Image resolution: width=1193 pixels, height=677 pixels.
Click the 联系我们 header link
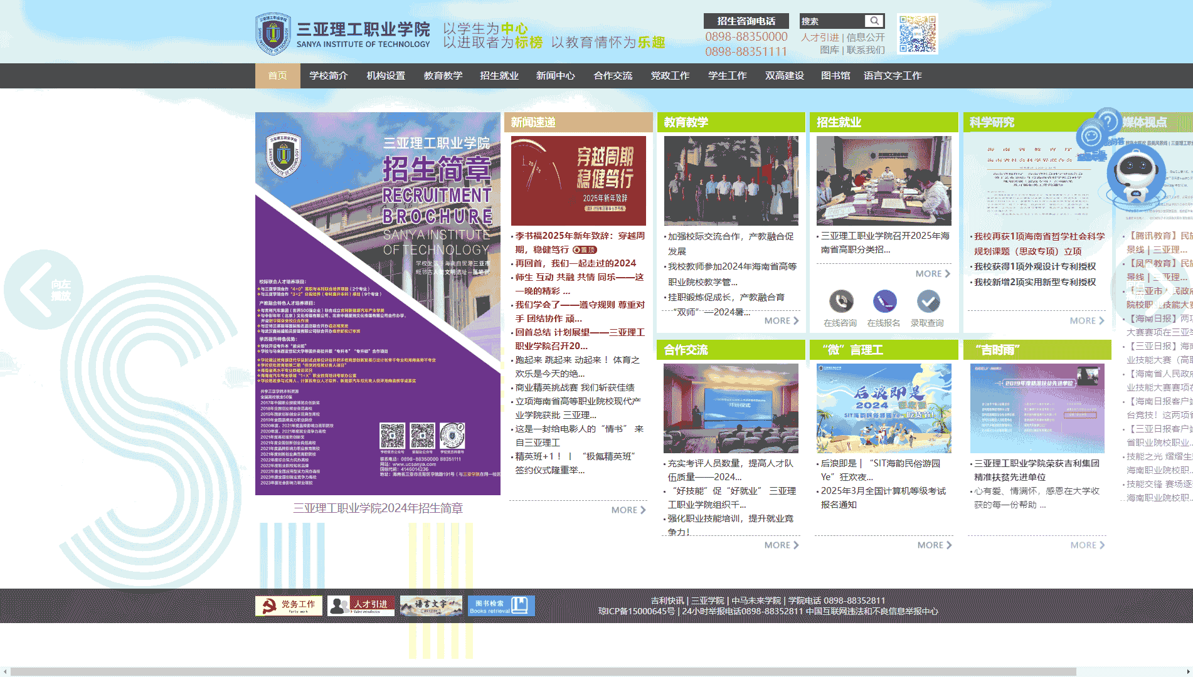click(866, 50)
